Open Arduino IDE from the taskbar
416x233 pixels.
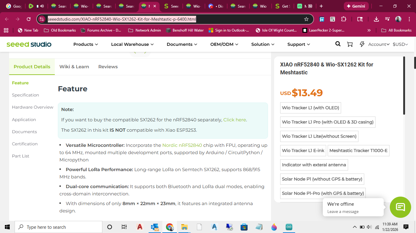point(289,227)
